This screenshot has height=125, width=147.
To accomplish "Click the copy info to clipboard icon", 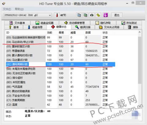I will (79, 15).
